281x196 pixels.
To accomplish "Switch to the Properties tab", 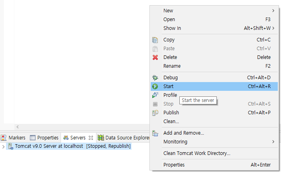I will [44, 137].
